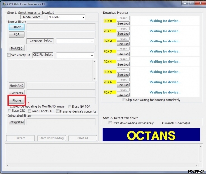Click See Log for PDA 2
Image resolution: width=206 pixels, height=174 pixels.
pos(123,44)
